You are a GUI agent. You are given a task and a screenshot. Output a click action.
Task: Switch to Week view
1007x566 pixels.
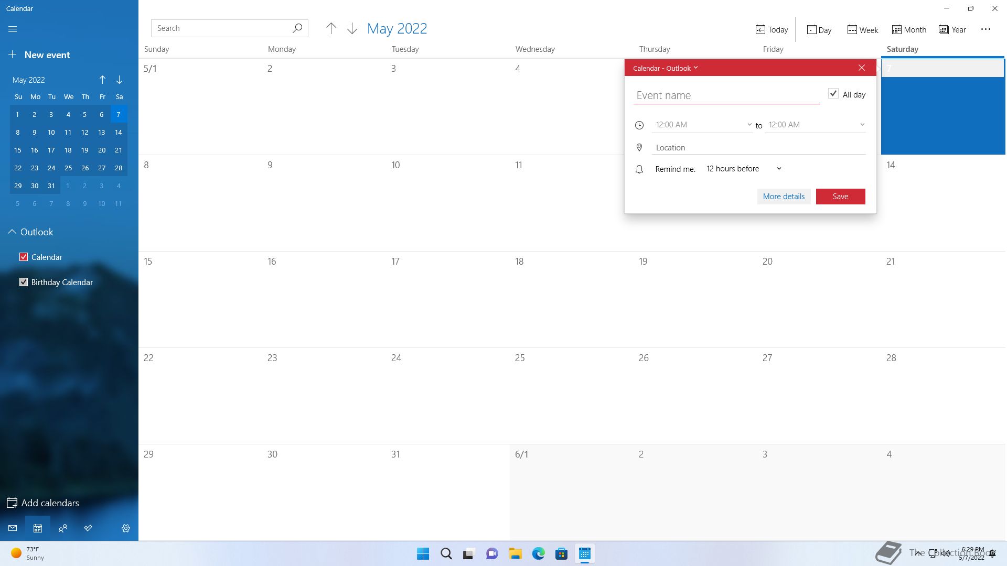(862, 30)
